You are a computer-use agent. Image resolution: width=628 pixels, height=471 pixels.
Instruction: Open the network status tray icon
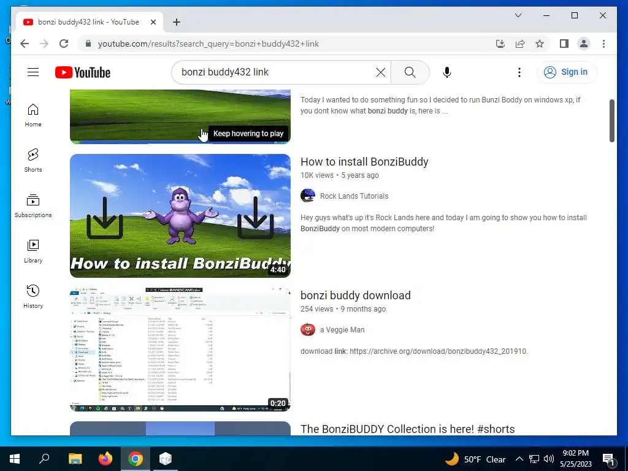pos(534,459)
